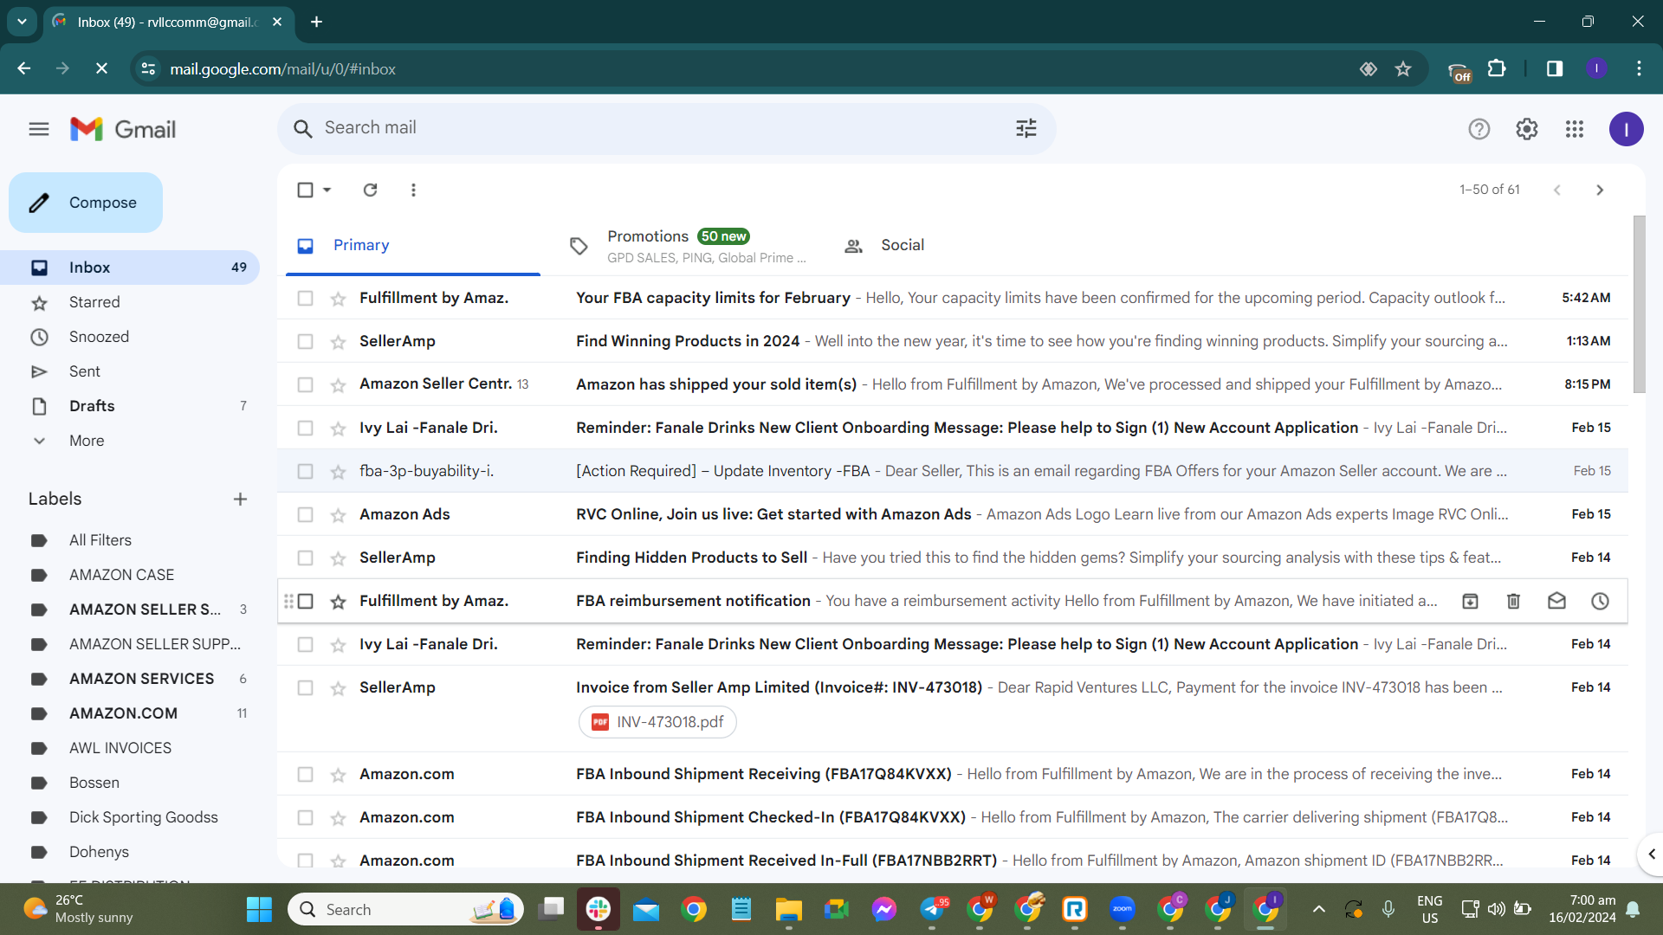Open the AMAZON SERVICES label

141,679
